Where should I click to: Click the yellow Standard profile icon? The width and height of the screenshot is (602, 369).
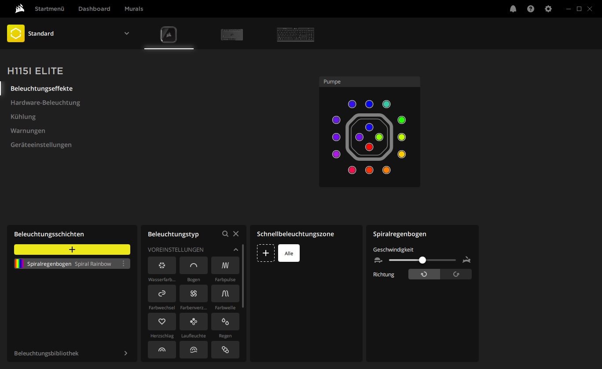[x=16, y=33]
